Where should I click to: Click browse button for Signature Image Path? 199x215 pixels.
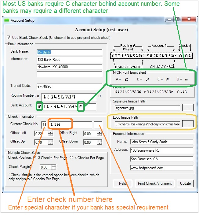188,108
